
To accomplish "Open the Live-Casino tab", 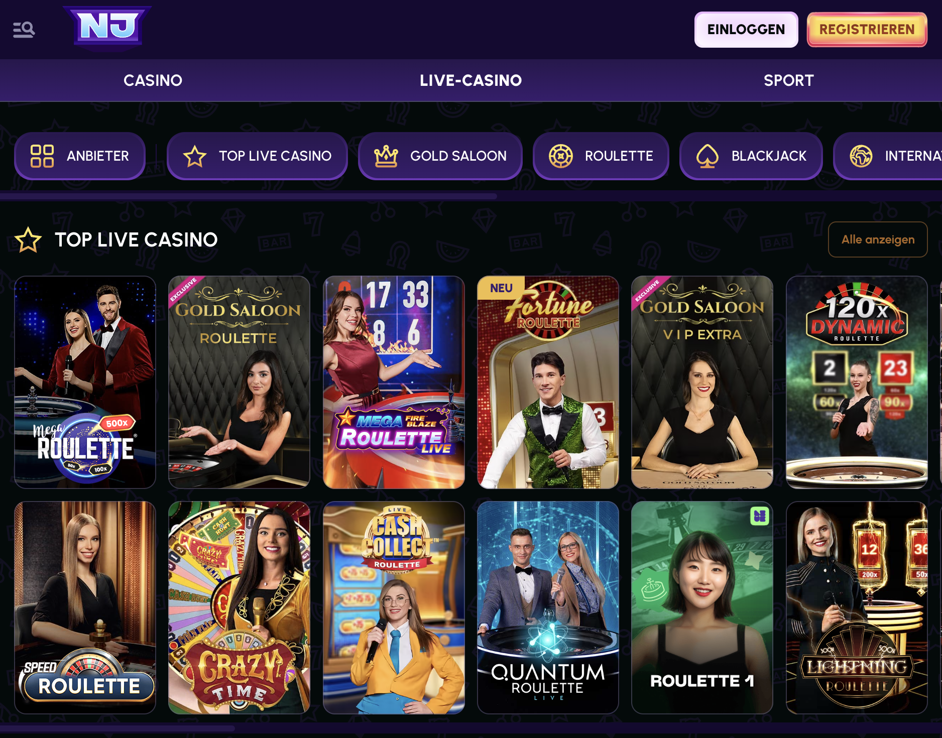I will click(471, 80).
